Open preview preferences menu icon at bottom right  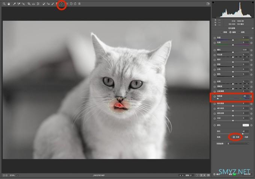208,175
